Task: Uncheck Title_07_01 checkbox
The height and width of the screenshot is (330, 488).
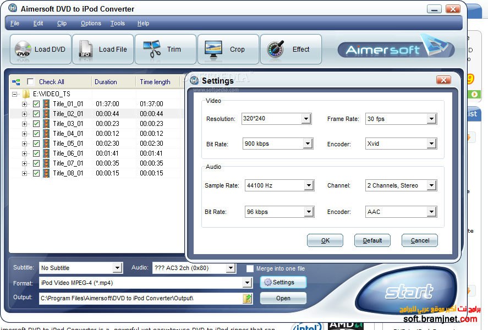Action: 36,163
